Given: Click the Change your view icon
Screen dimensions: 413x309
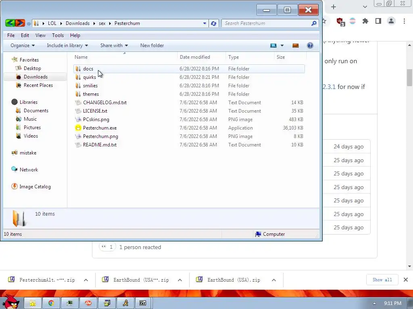Looking at the screenshot, I should 273,45.
